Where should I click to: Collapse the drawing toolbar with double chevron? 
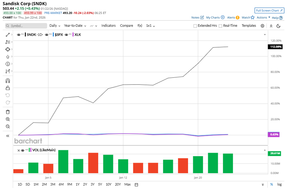pos(8,136)
